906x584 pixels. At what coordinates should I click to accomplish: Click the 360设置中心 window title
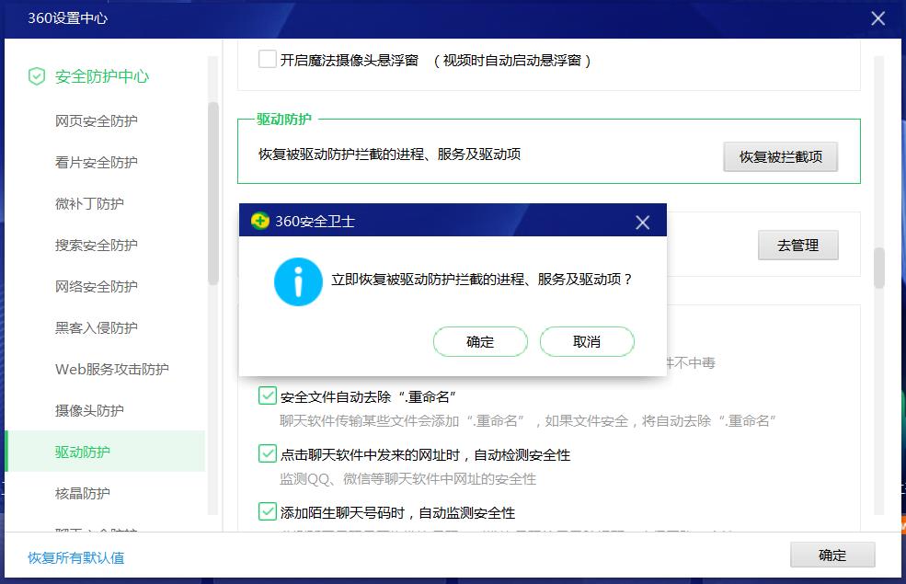(67, 18)
